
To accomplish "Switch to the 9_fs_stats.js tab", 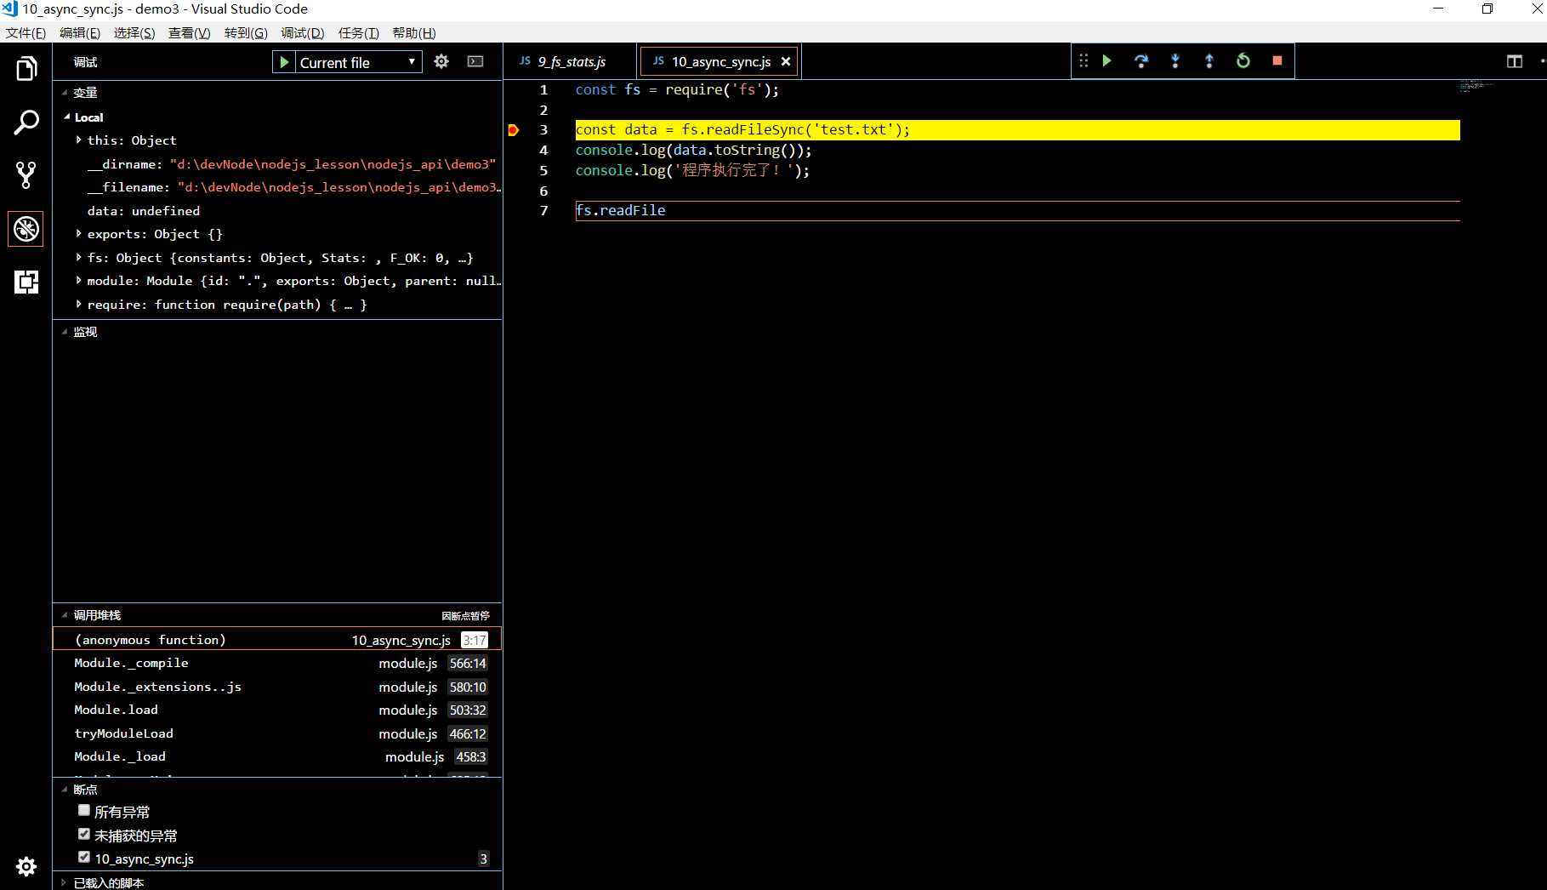I will point(571,61).
